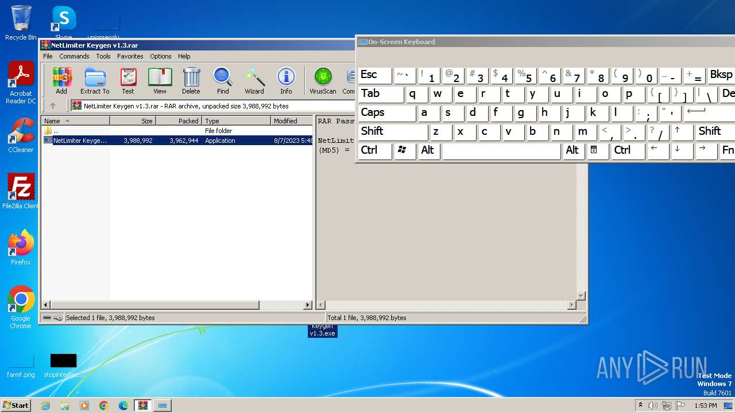Open File Explorer taskbar icon
The height and width of the screenshot is (413, 735).
tap(65, 406)
